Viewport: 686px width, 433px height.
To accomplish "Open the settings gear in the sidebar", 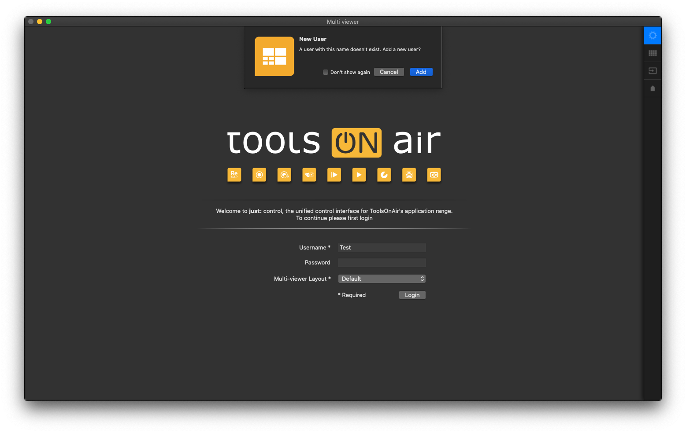I will tap(653, 35).
